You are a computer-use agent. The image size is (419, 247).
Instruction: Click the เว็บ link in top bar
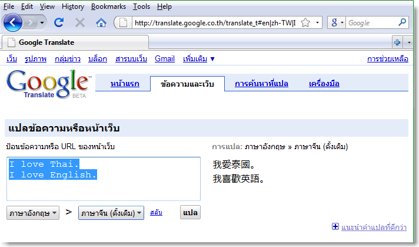pos(12,58)
